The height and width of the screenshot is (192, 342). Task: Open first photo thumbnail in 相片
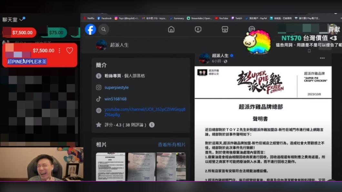(111, 167)
